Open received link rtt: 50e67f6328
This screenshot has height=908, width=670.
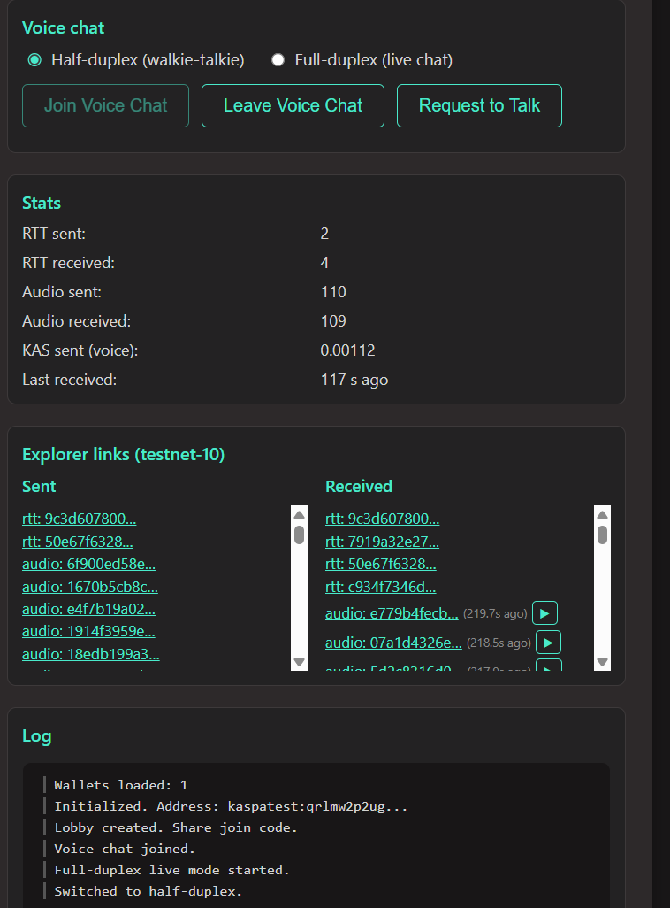coord(381,564)
